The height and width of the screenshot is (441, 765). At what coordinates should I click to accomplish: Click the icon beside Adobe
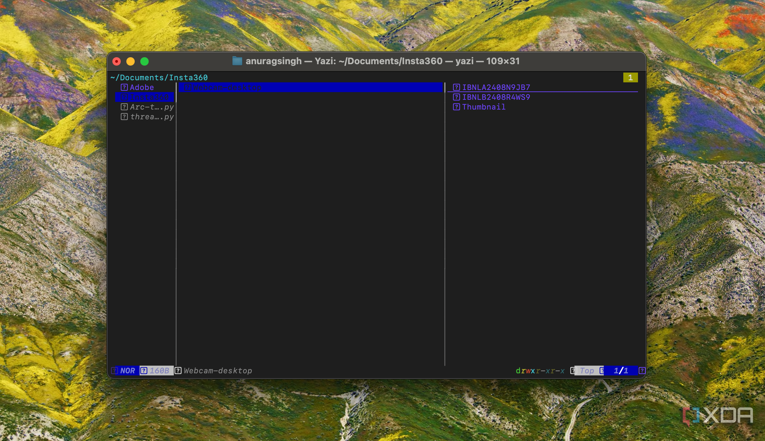(124, 87)
